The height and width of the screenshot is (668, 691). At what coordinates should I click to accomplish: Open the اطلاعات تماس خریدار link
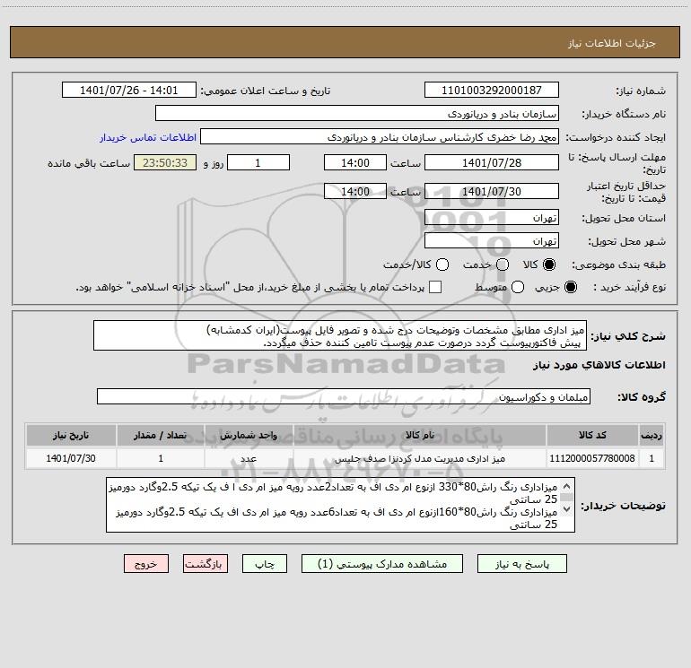point(148,137)
